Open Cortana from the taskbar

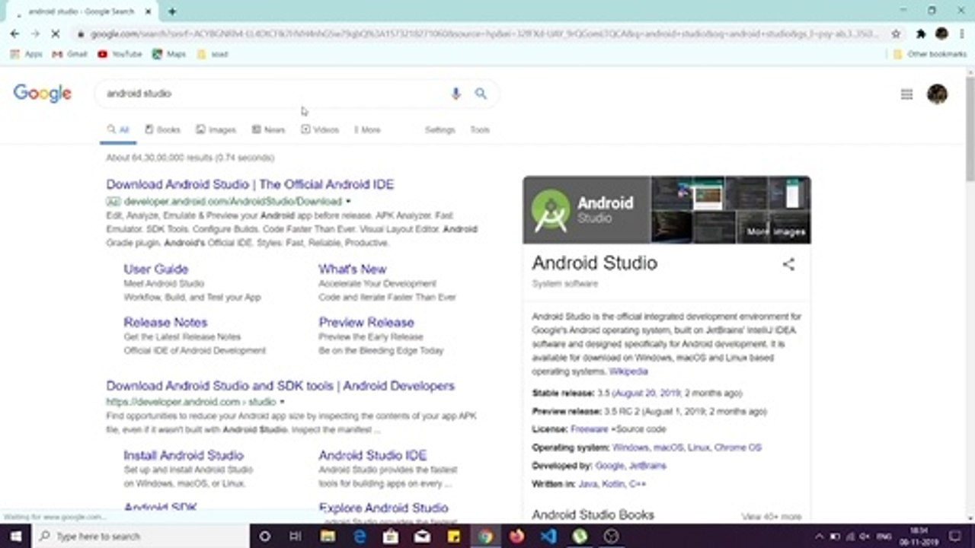click(x=264, y=536)
